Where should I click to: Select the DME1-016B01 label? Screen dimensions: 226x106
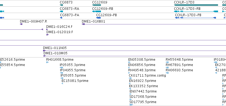coord(93,21)
